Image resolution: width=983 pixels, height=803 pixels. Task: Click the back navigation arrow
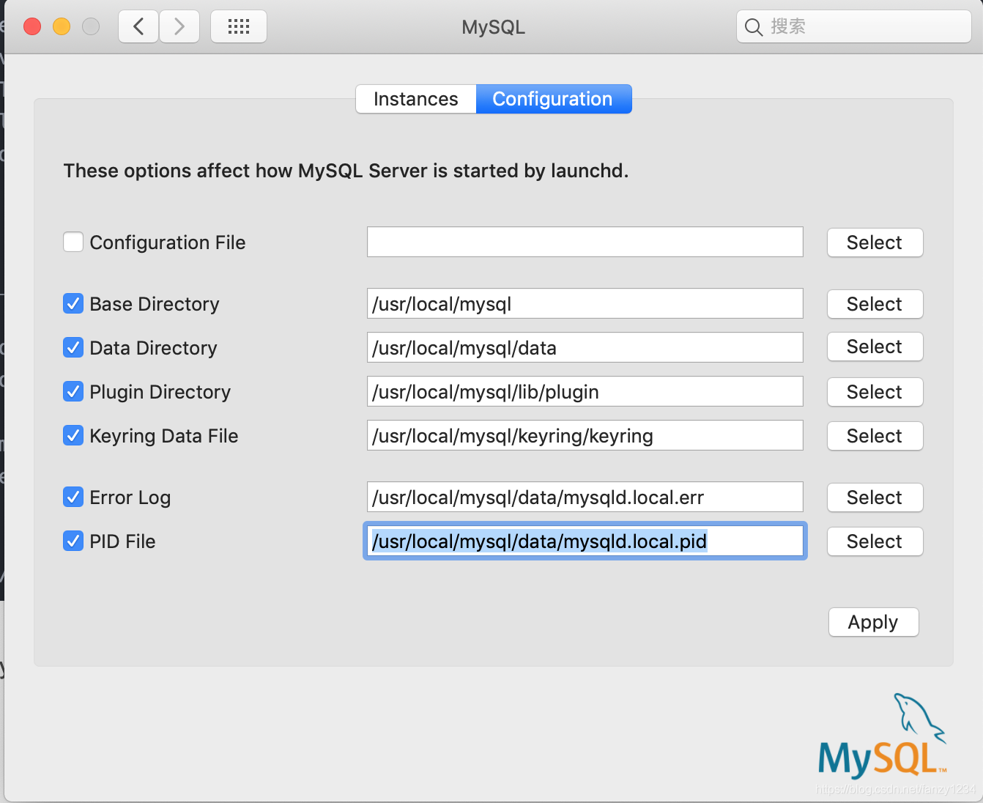pyautogui.click(x=138, y=26)
